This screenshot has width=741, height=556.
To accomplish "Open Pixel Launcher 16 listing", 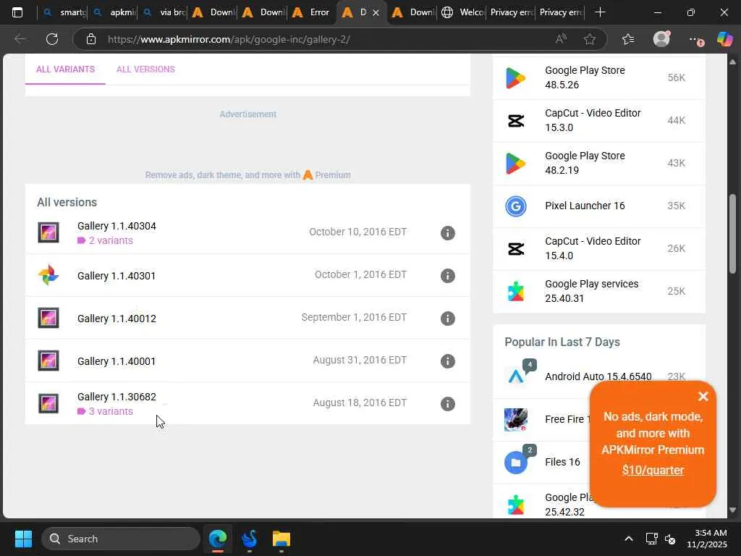I will point(585,206).
